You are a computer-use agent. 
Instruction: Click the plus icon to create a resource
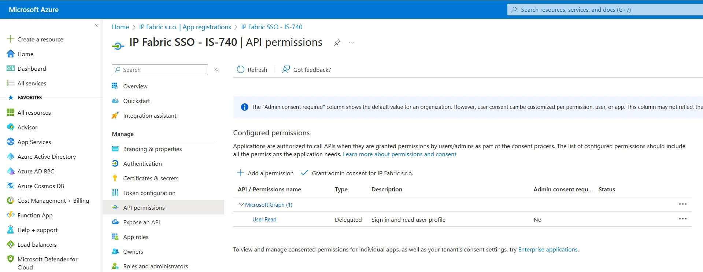[11, 39]
